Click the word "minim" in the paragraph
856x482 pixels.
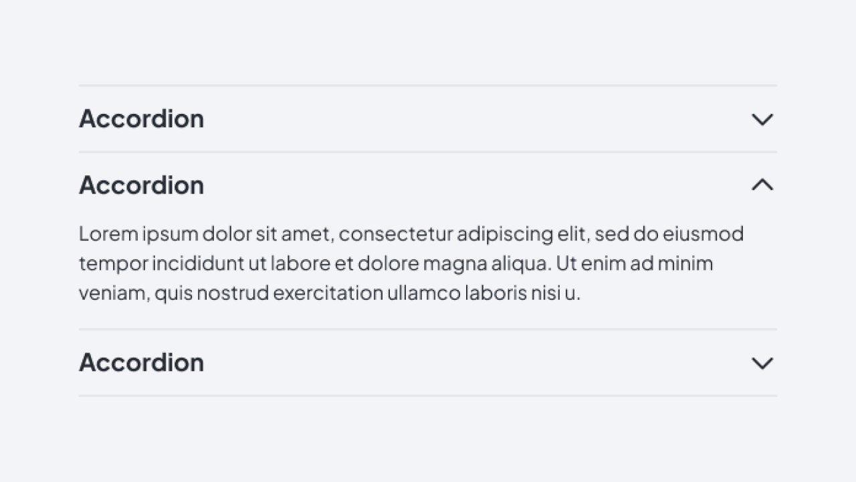[x=685, y=264]
